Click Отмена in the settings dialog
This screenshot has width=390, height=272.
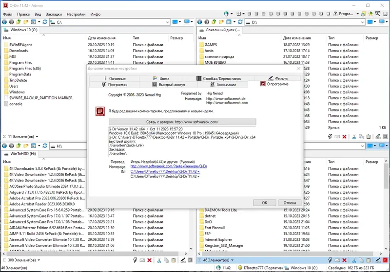[x=290, y=203]
